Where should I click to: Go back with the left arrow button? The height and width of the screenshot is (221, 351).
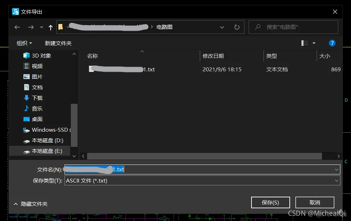click(x=17, y=27)
